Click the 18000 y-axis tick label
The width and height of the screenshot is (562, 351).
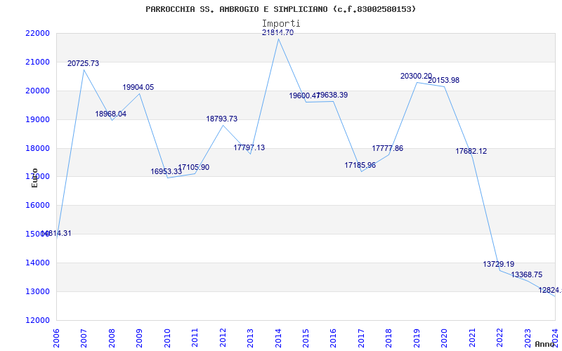tap(37, 148)
